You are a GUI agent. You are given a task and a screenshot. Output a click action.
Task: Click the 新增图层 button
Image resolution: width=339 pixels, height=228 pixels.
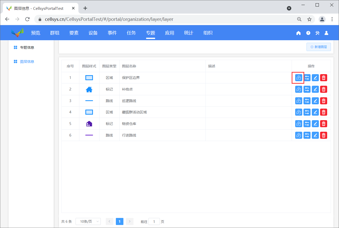click(x=319, y=47)
